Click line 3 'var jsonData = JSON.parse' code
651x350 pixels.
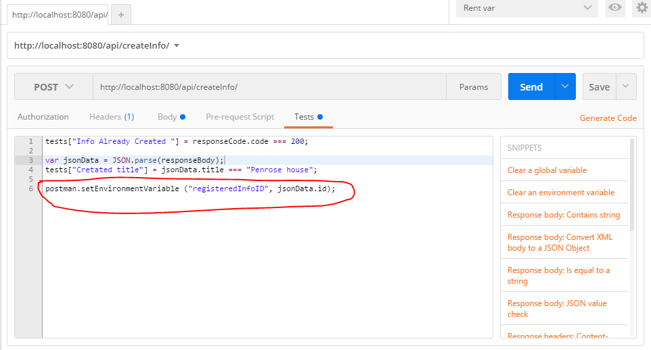pyautogui.click(x=135, y=160)
